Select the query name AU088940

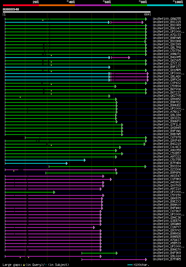[11, 9]
